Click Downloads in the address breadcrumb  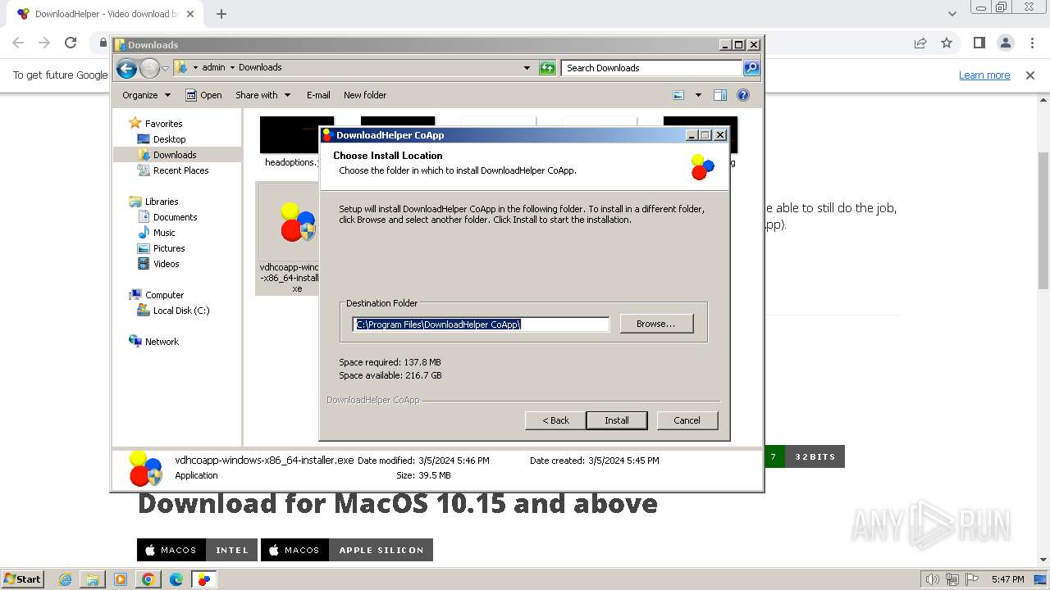(x=260, y=68)
